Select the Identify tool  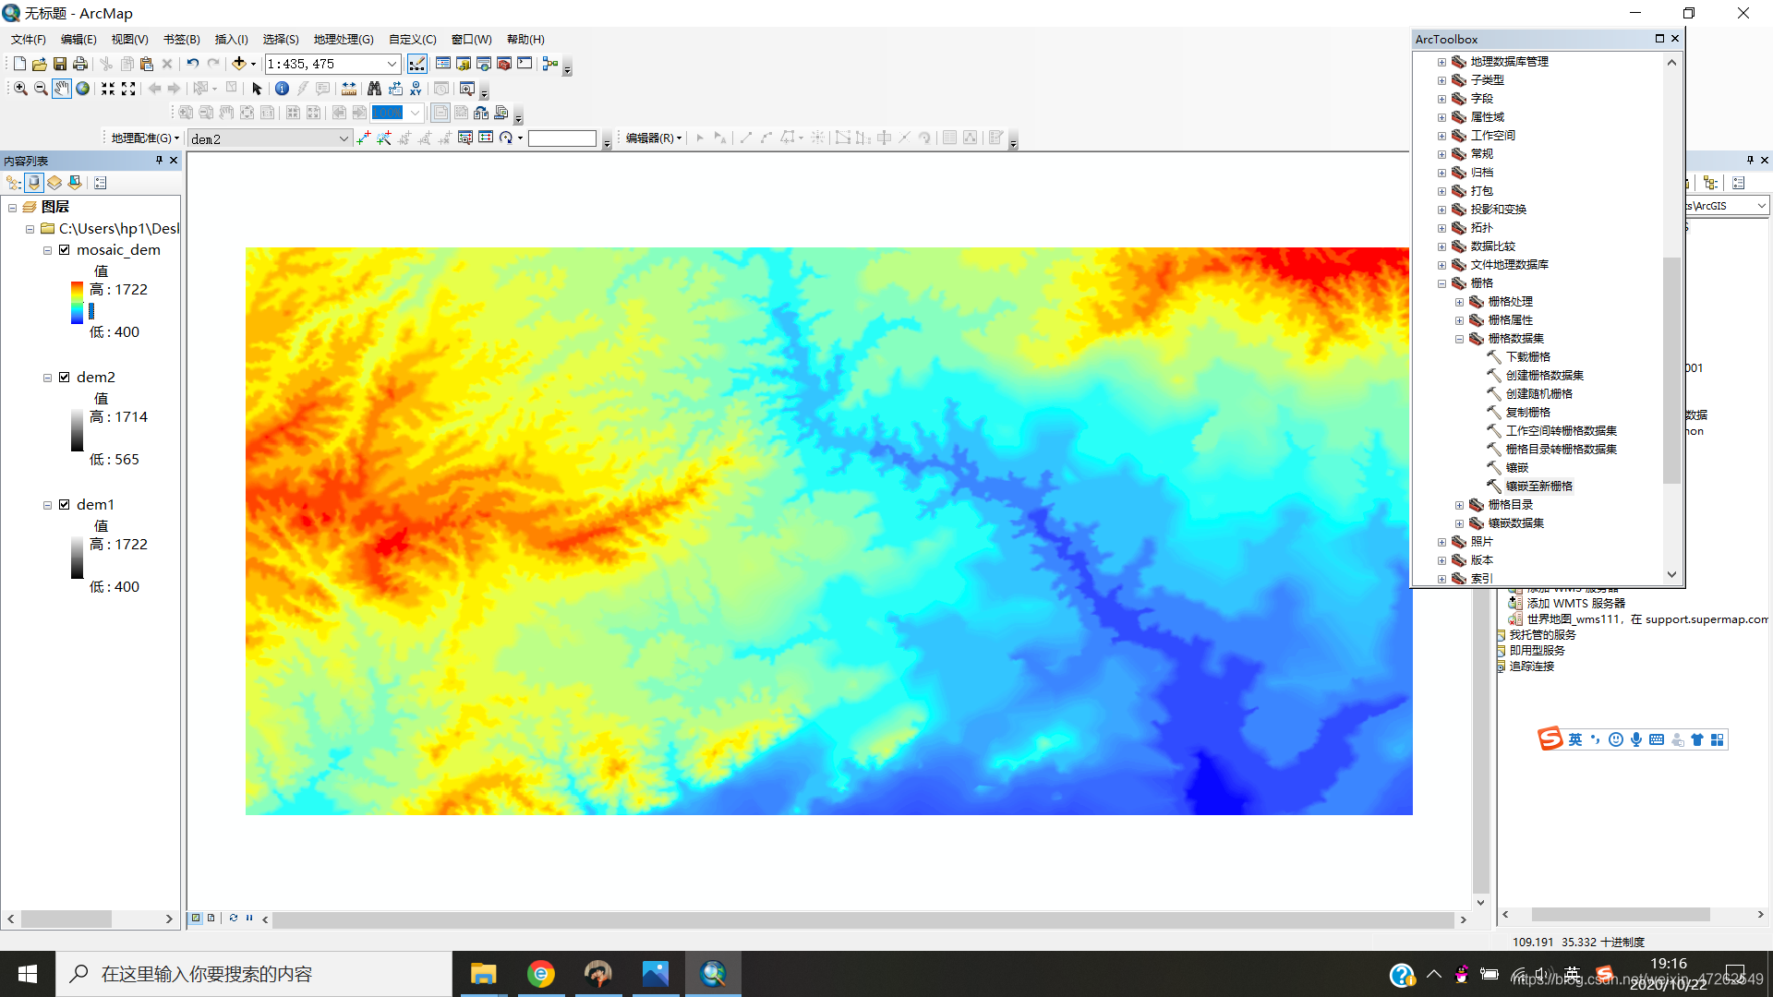[x=282, y=89]
